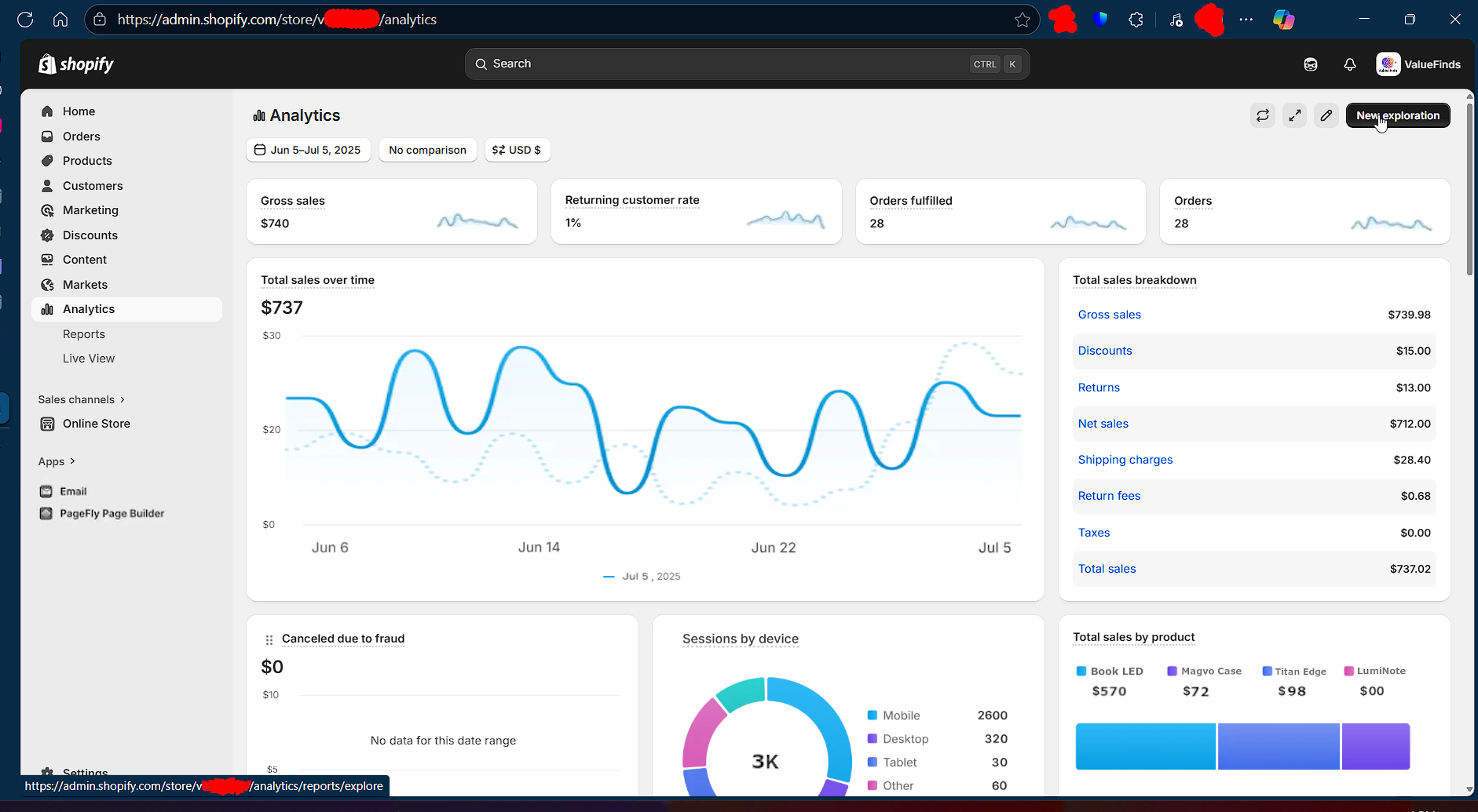Viewport: 1478px width, 812px height.
Task: Click the favorites star icon
Action: point(1022,20)
